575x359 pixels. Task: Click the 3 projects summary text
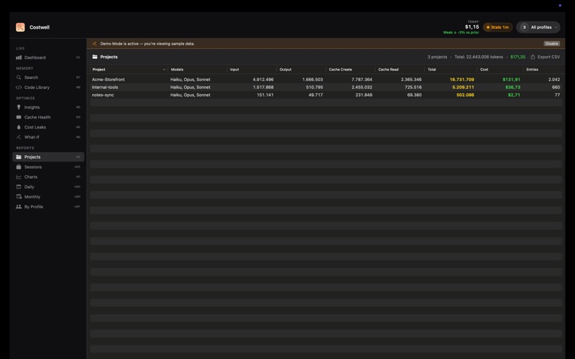(x=437, y=57)
